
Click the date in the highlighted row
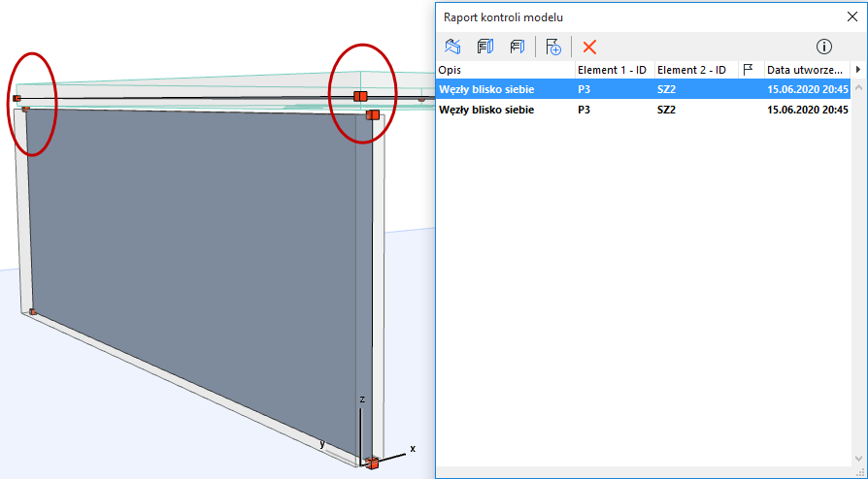(808, 89)
